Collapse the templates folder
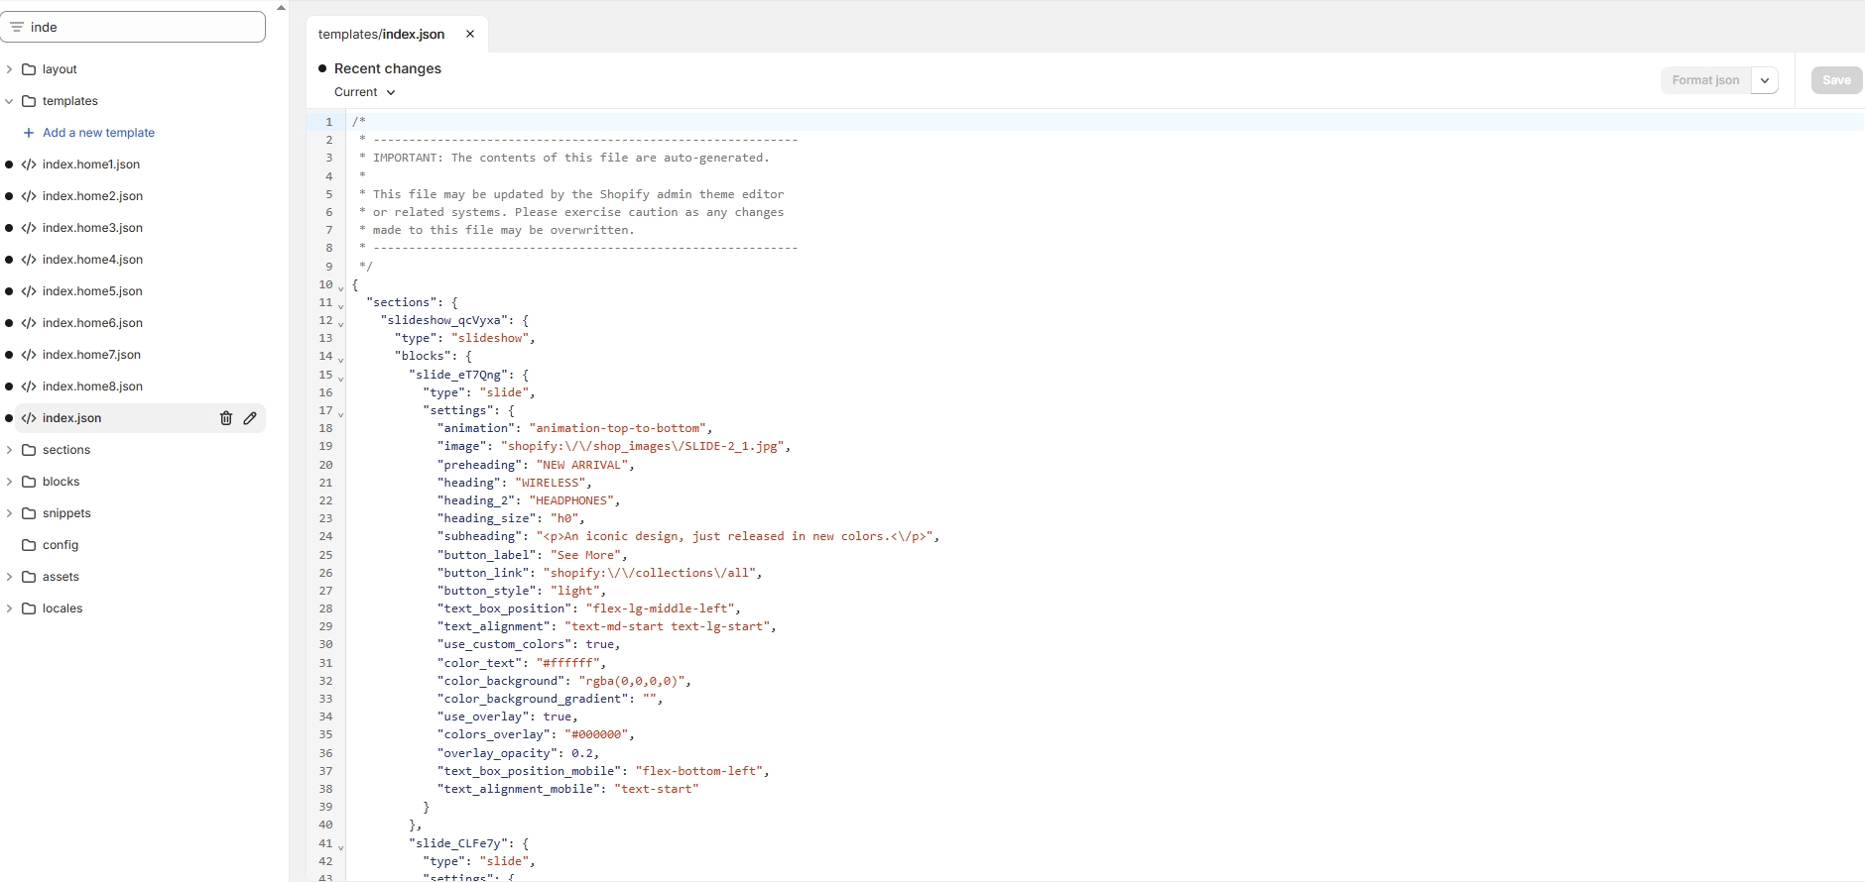The image size is (1865, 882). pyautogui.click(x=9, y=101)
